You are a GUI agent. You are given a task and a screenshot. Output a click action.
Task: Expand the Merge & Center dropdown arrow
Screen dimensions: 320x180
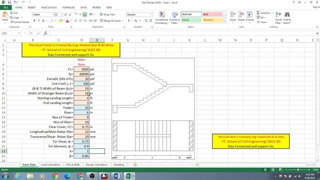pyautogui.click(x=123, y=20)
